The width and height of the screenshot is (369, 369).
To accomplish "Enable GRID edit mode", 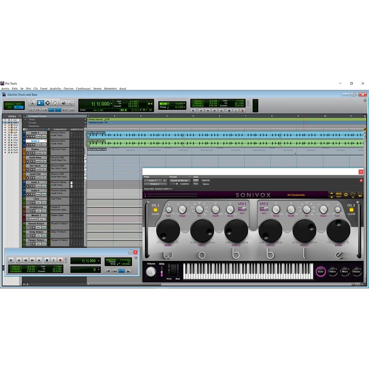I will pos(18,107).
